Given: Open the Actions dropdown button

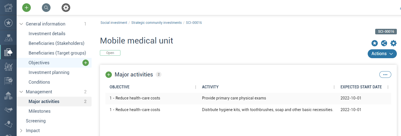Looking at the screenshot, I should pyautogui.click(x=382, y=54).
